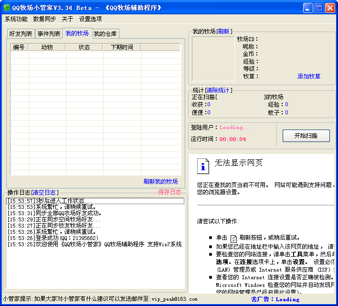Switch to the 事件列表 tab
The width and height of the screenshot is (338, 306).
tap(49, 34)
